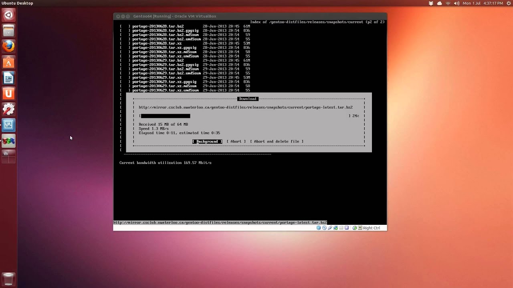The image size is (513, 288).
Task: Open link portage-20130628.tar.bz2.md5sum
Action: tap(165, 35)
